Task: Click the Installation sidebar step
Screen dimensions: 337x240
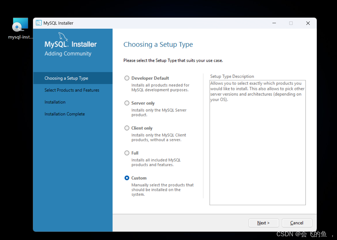Action: pos(55,102)
